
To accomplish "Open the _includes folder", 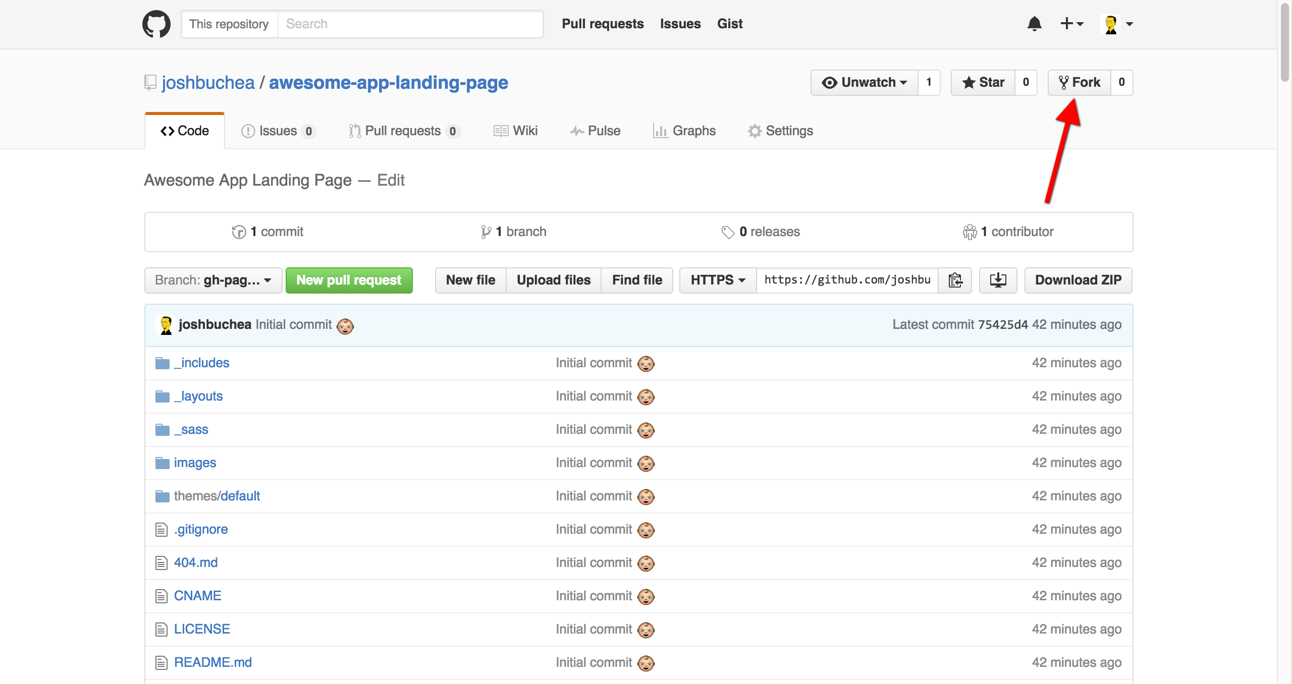I will [201, 363].
